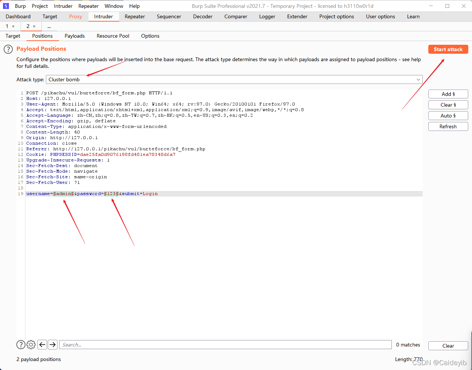Select the Positions sub-tab
This screenshot has width=472, height=370.
point(42,36)
